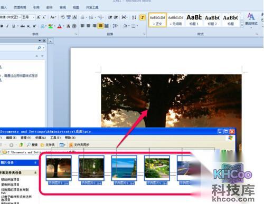Image resolution: width=264 pixels, height=204 pixels.
Task: Select the sunset tree thumbnail in Explorer
Action: (x=59, y=168)
